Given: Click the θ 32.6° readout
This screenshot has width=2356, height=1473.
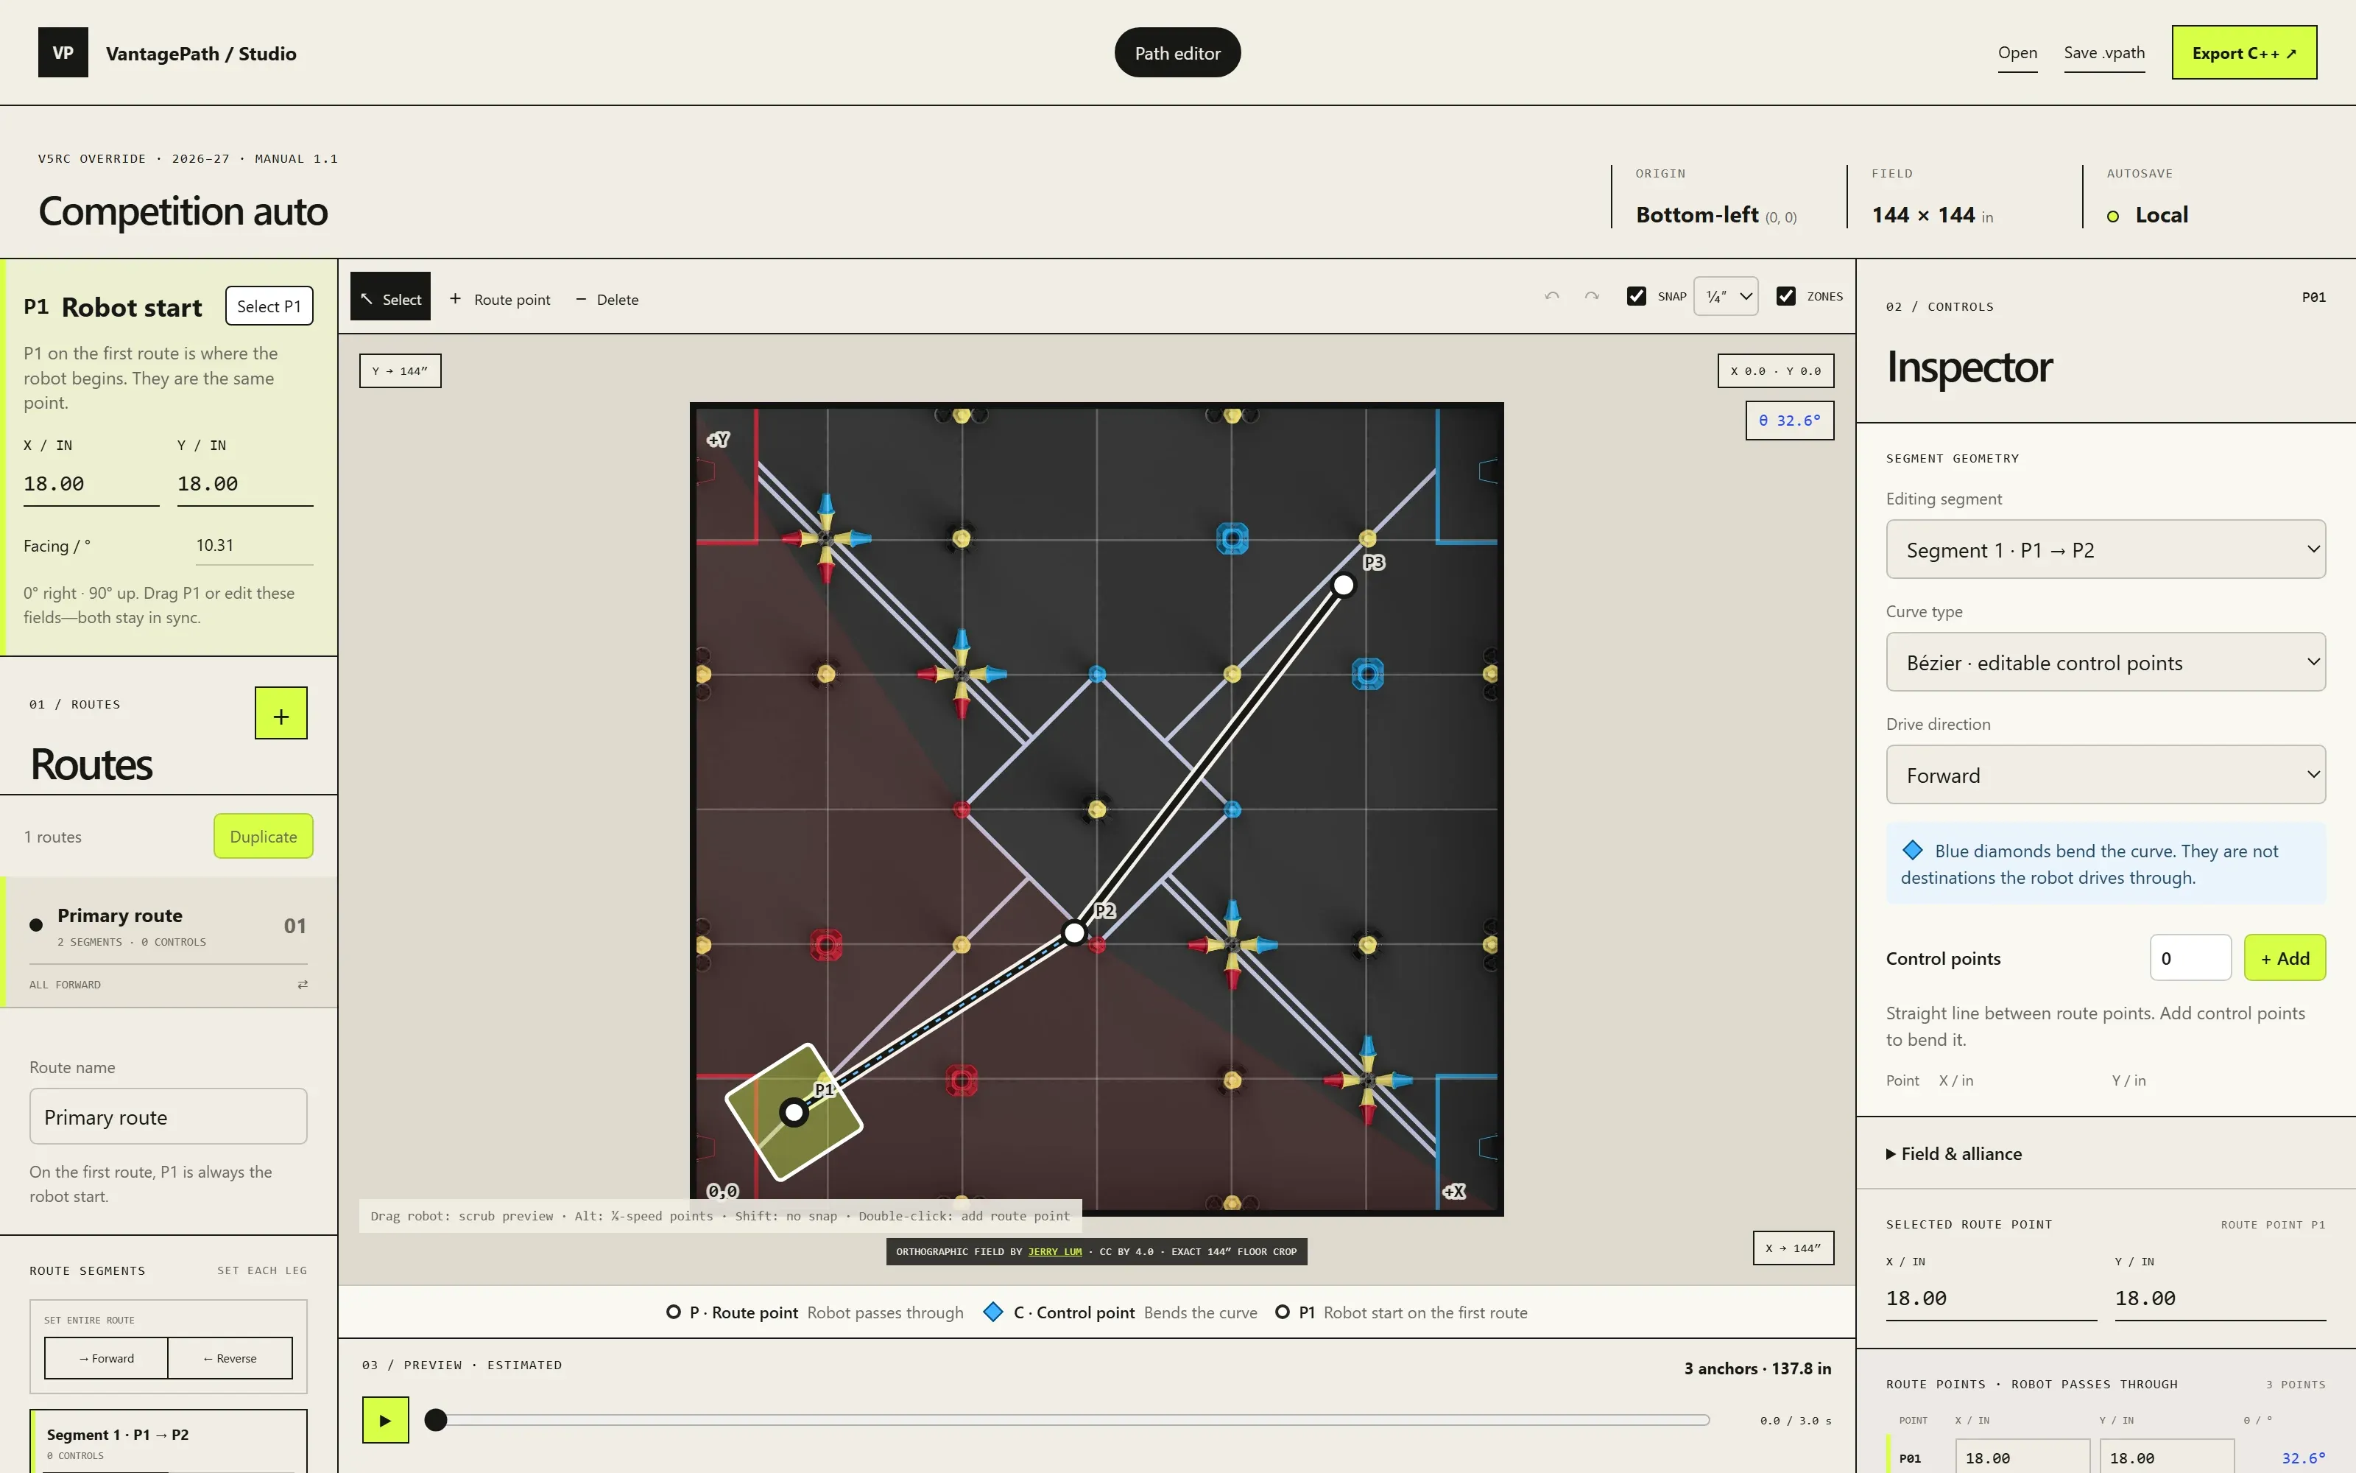Looking at the screenshot, I should pyautogui.click(x=1789, y=421).
